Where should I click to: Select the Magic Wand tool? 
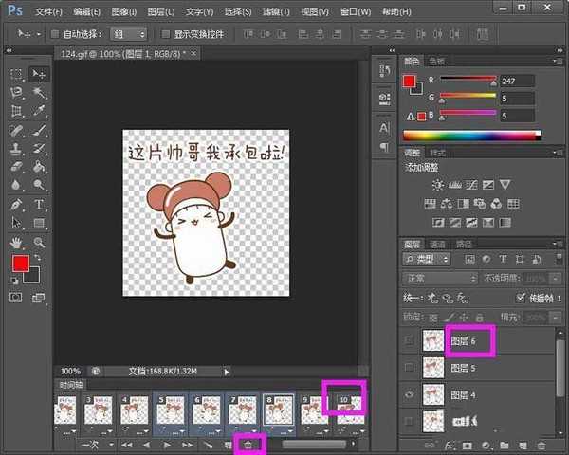pos(39,93)
